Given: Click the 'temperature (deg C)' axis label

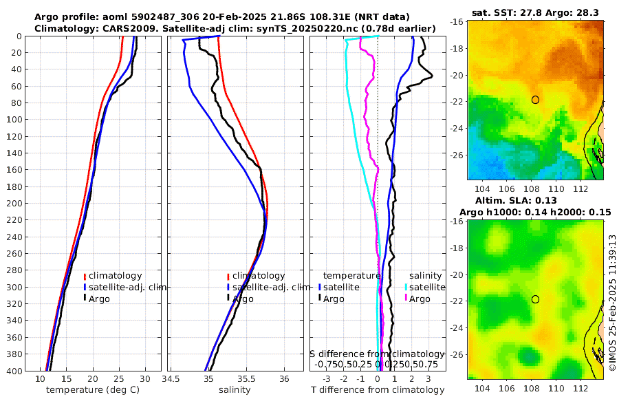Looking at the screenshot, I should coord(93,390).
